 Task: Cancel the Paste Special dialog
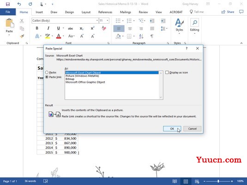tap(193, 129)
